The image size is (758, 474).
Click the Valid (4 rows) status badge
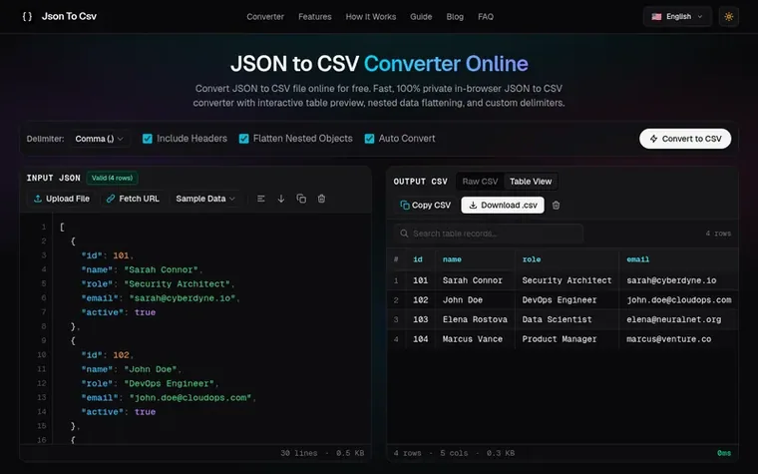(112, 178)
